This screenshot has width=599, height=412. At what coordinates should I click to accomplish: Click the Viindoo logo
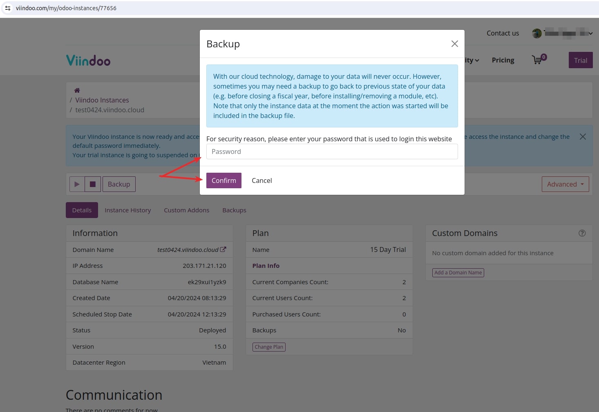click(88, 60)
